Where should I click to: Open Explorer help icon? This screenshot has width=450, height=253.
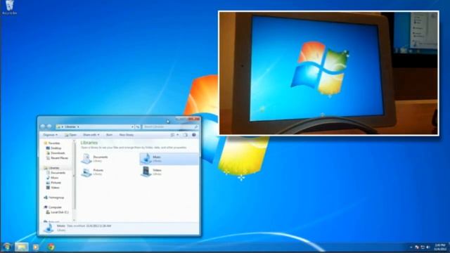click(194, 135)
